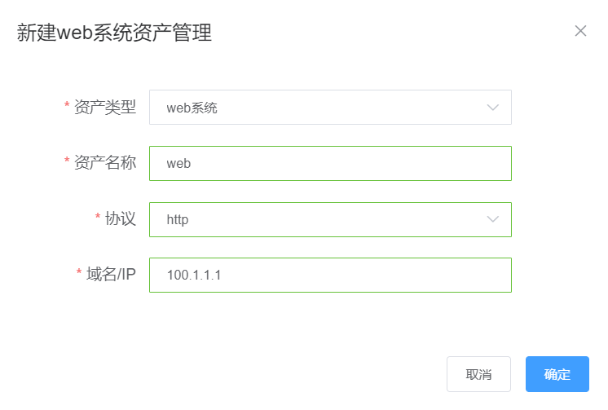The height and width of the screenshot is (410, 608).
Task: Select the "web系统" value text
Action: 192,108
